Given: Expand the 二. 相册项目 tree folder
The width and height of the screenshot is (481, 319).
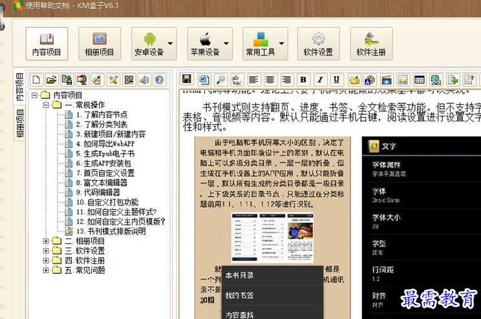Looking at the screenshot, I should pyautogui.click(x=46, y=242).
